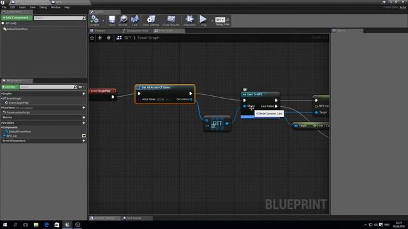Open the Debug Filter dropdown
The height and width of the screenshot is (229, 408).
(220, 20)
